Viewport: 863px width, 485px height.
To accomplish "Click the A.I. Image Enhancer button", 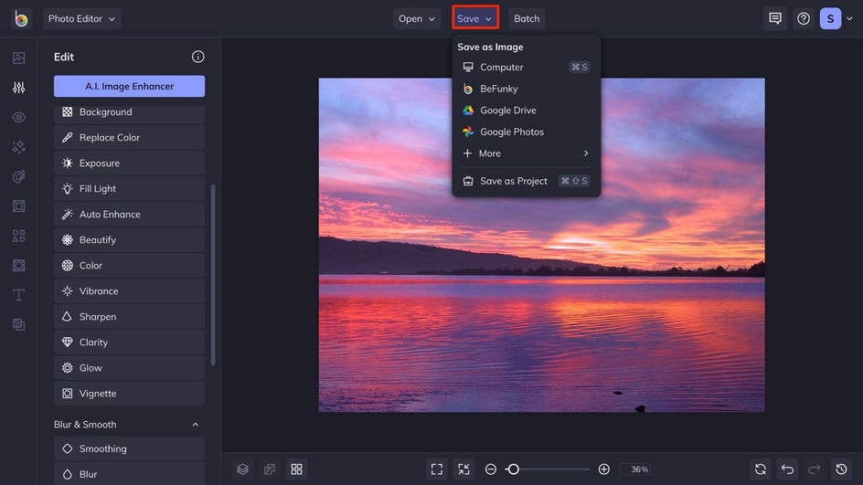I will coord(129,87).
